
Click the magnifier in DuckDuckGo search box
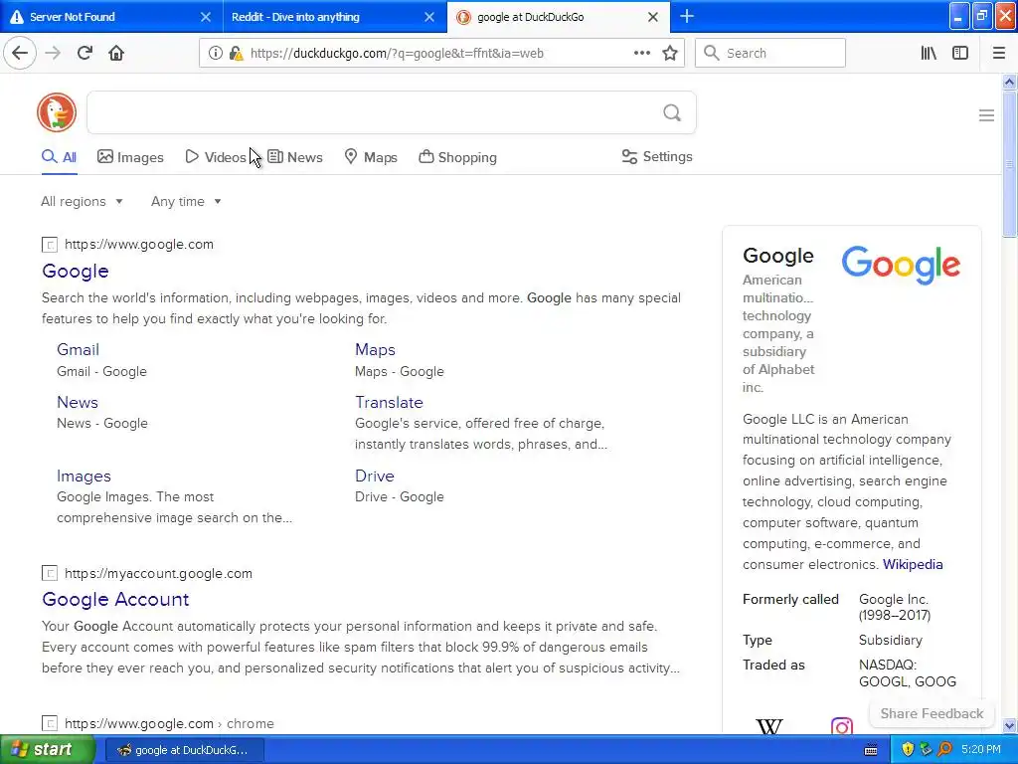pos(672,113)
